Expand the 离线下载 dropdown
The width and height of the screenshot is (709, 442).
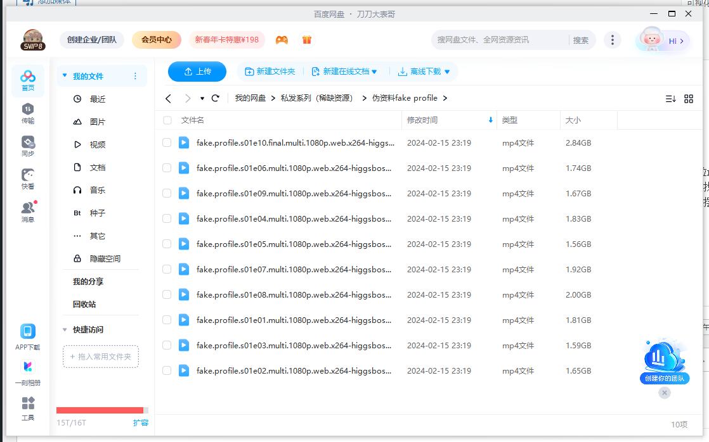coord(425,71)
